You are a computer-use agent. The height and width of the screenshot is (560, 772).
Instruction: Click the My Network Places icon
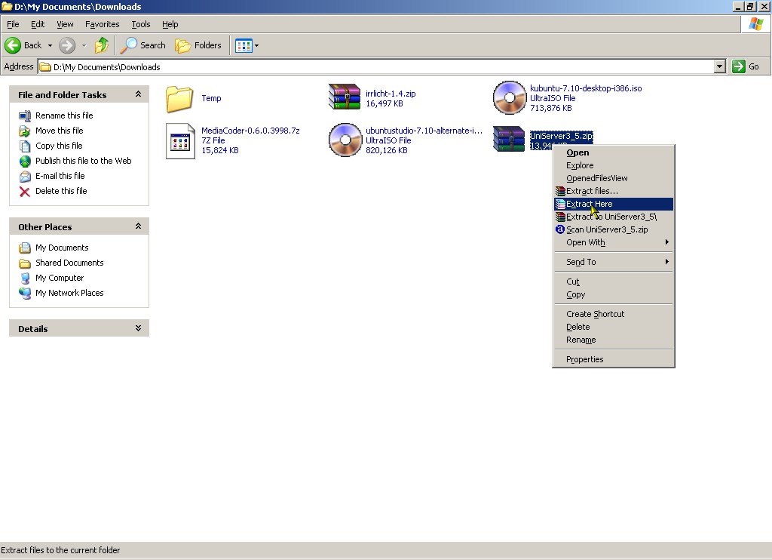(x=25, y=294)
